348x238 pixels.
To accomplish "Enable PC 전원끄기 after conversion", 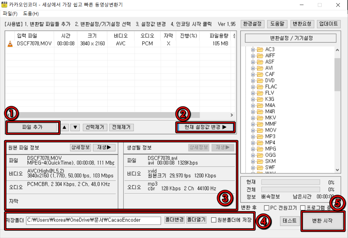I will tap(267, 208).
